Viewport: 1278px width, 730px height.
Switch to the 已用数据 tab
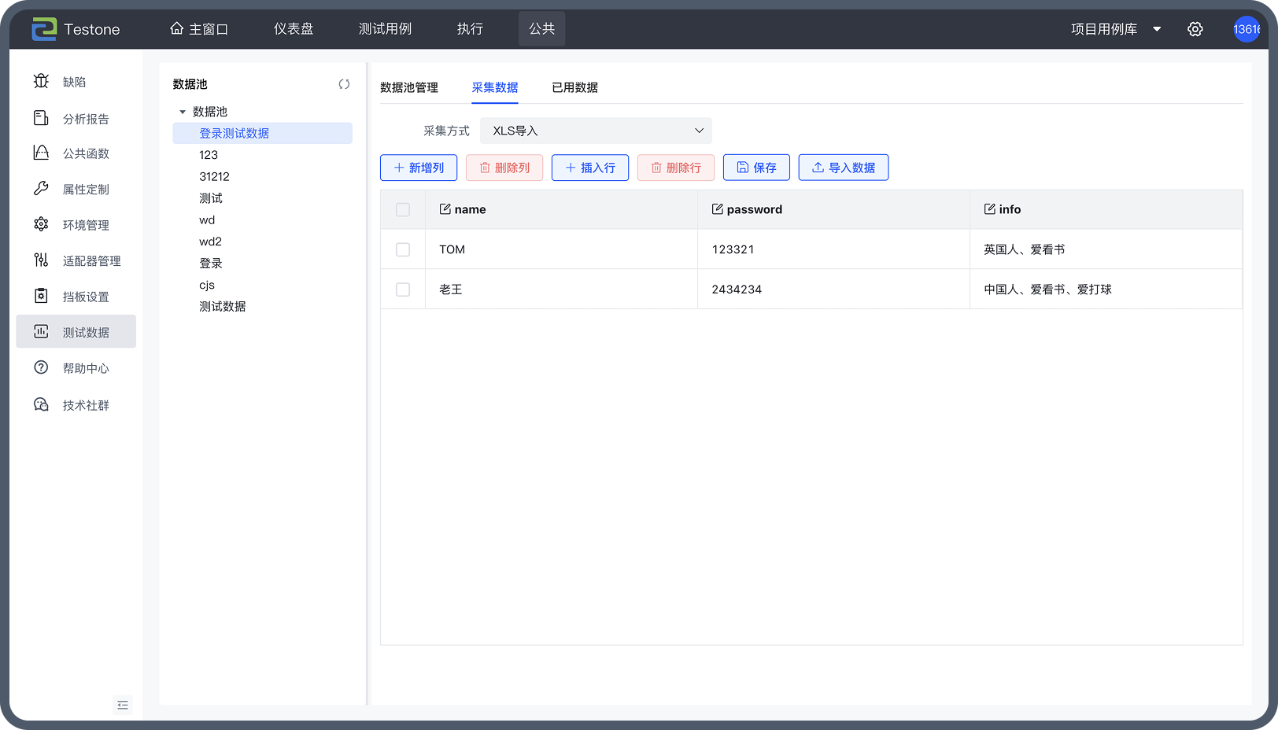[x=574, y=87]
